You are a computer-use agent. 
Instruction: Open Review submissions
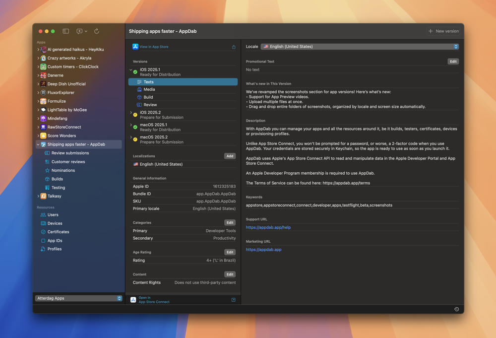tap(70, 153)
